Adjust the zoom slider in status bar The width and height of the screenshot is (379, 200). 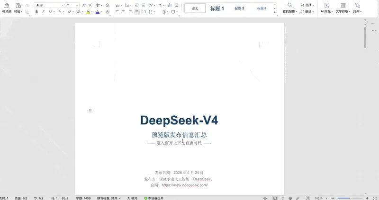(350, 198)
